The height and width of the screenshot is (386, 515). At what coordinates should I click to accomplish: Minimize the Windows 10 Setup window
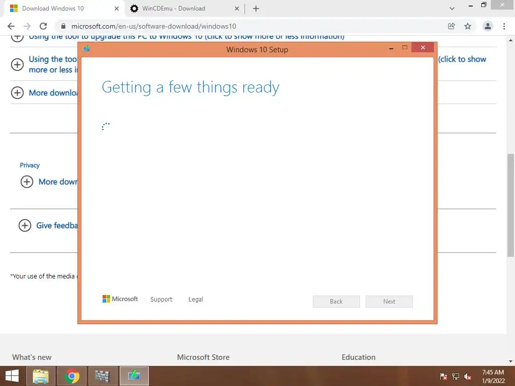coord(391,48)
